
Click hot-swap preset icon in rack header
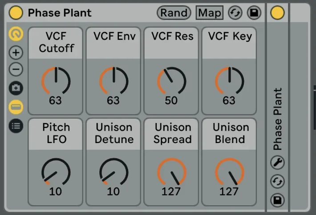click(235, 13)
